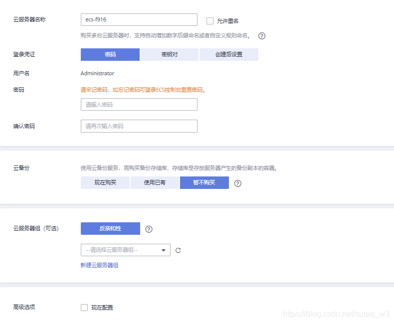394x323 pixels.
Task: Select 创建后设置 login credential option
Action: 228,54
